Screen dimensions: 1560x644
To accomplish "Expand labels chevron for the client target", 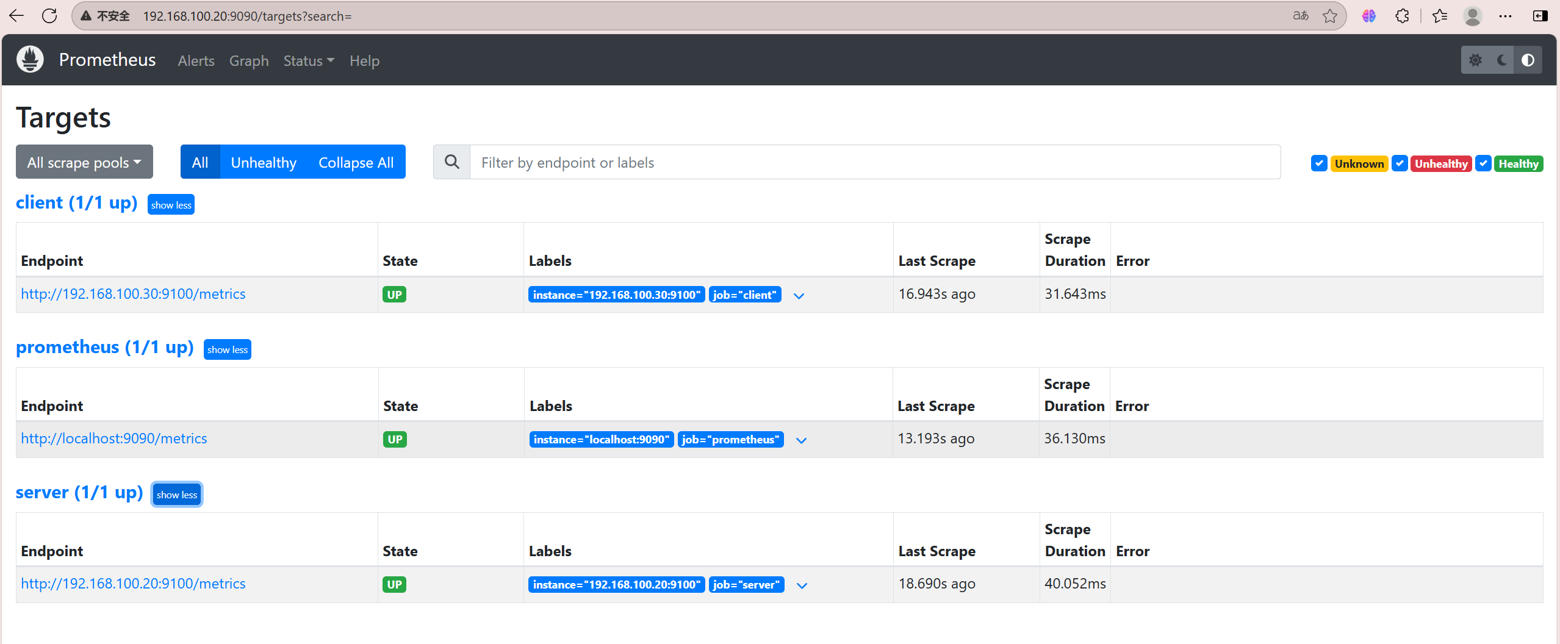I will click(799, 296).
